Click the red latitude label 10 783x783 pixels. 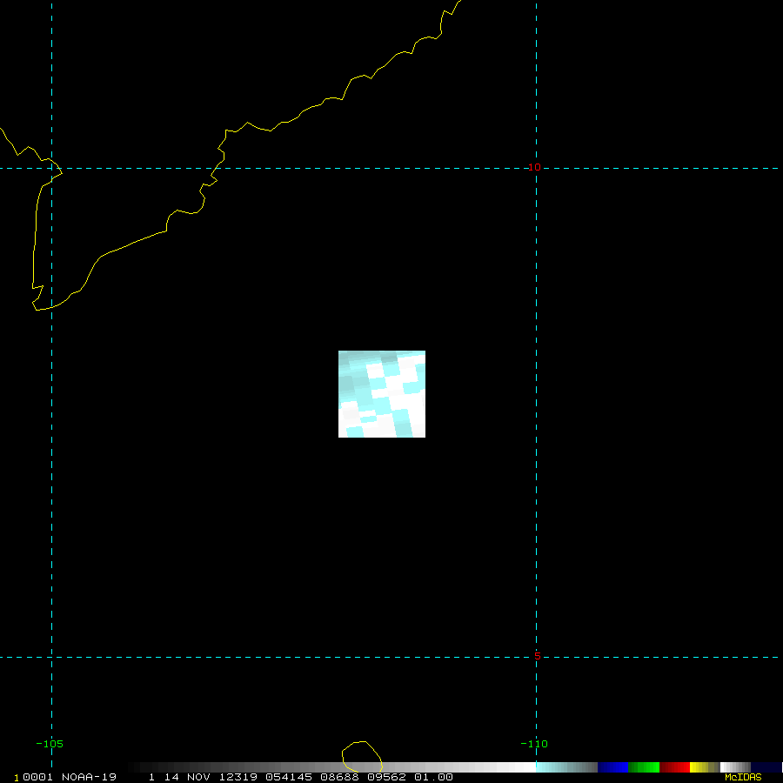coord(534,167)
